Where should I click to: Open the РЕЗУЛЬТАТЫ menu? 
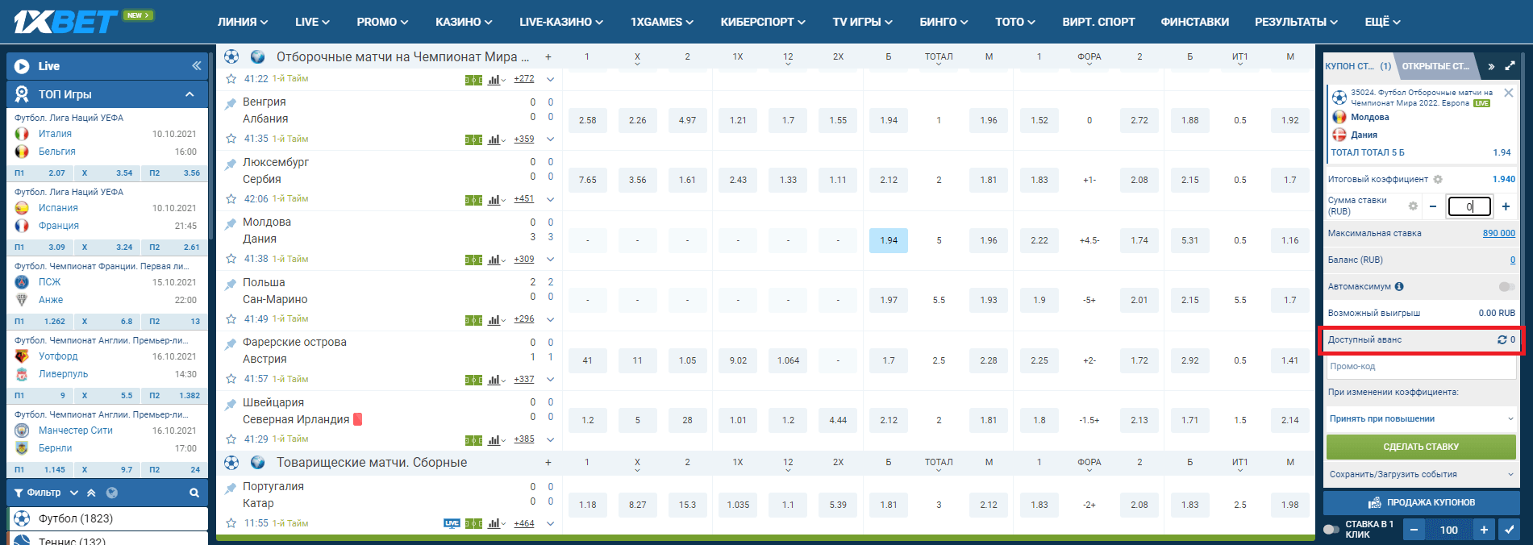click(1296, 22)
